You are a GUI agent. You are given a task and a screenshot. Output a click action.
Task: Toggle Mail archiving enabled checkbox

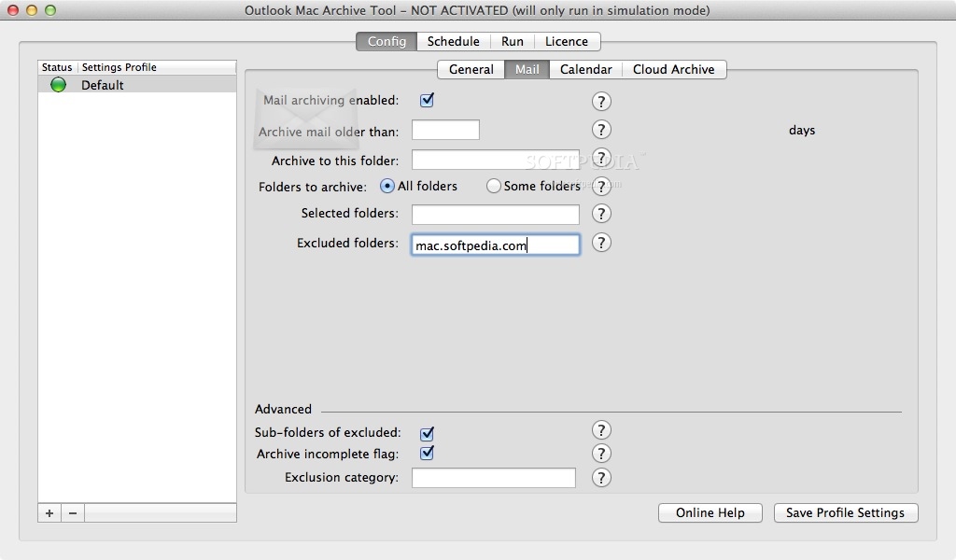point(427,100)
